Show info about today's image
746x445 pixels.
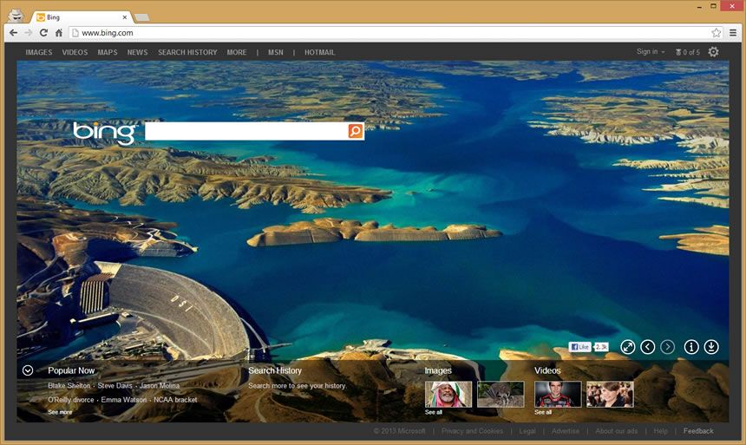coord(691,347)
